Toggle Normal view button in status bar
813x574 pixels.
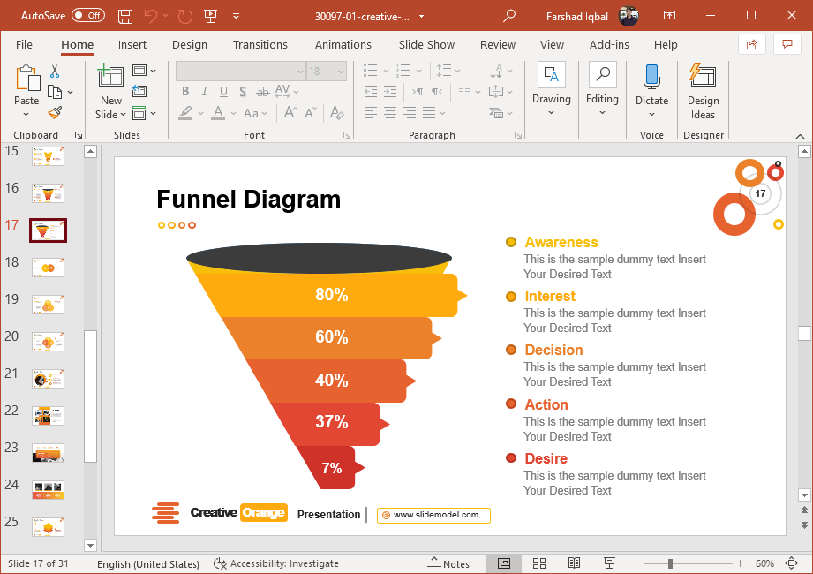[504, 563]
